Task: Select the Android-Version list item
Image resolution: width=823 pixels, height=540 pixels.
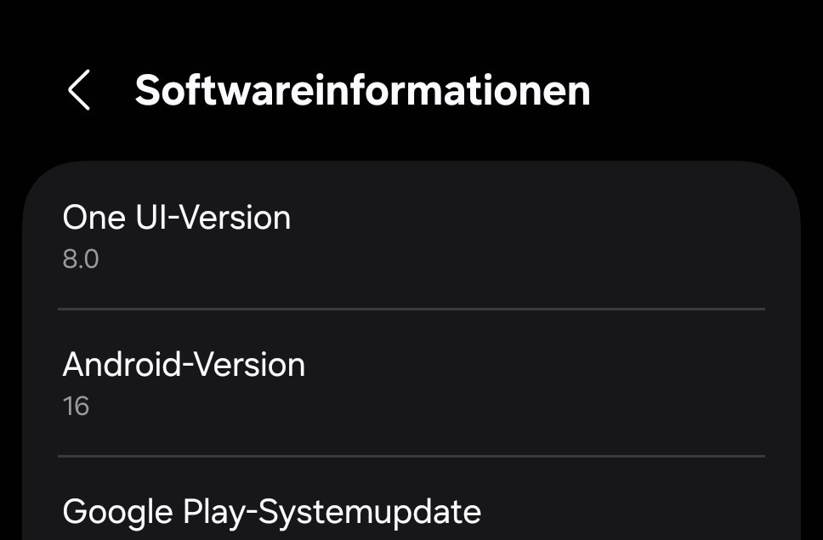Action: [411, 383]
